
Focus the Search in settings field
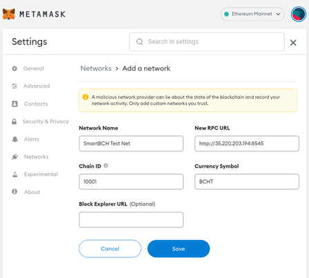tap(207, 41)
